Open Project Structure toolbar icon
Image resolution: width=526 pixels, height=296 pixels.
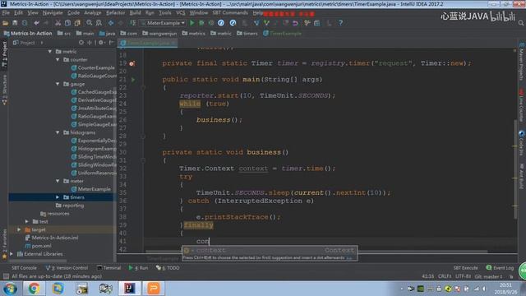tap(316, 23)
